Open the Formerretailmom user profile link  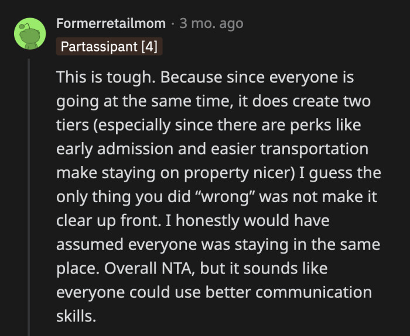coord(111,24)
